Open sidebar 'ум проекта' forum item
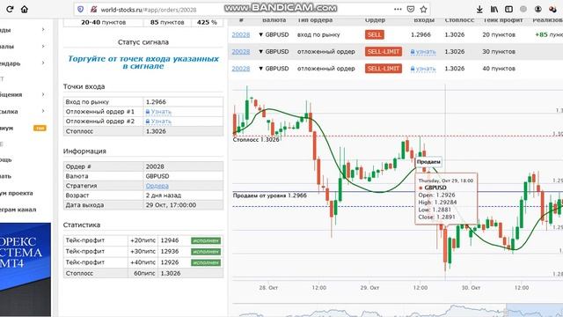 click(x=17, y=193)
